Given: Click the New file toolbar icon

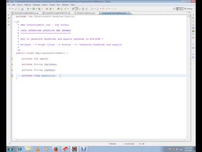Looking at the screenshot, I should tap(10, 9).
